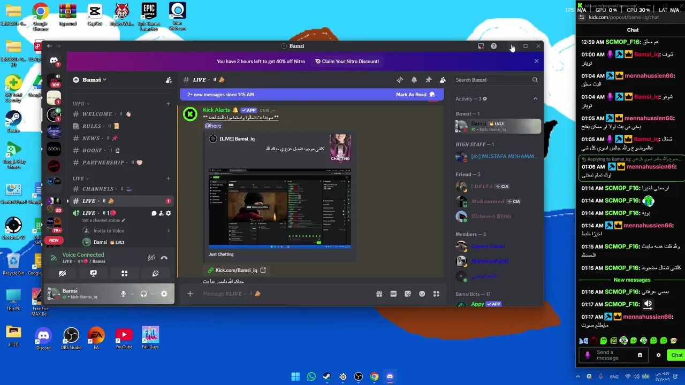
Task: Open OBS Studio from taskbar
Action: [359, 376]
